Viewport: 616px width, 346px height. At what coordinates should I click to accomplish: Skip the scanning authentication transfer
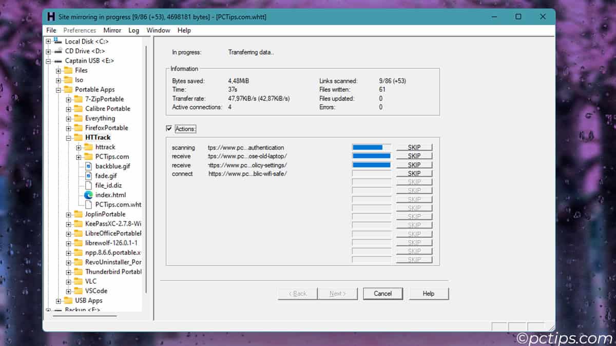click(414, 148)
